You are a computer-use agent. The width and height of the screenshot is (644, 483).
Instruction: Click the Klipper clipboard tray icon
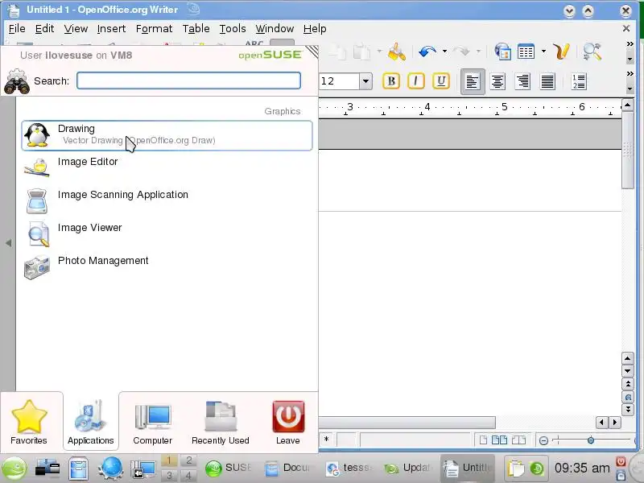[515, 469]
